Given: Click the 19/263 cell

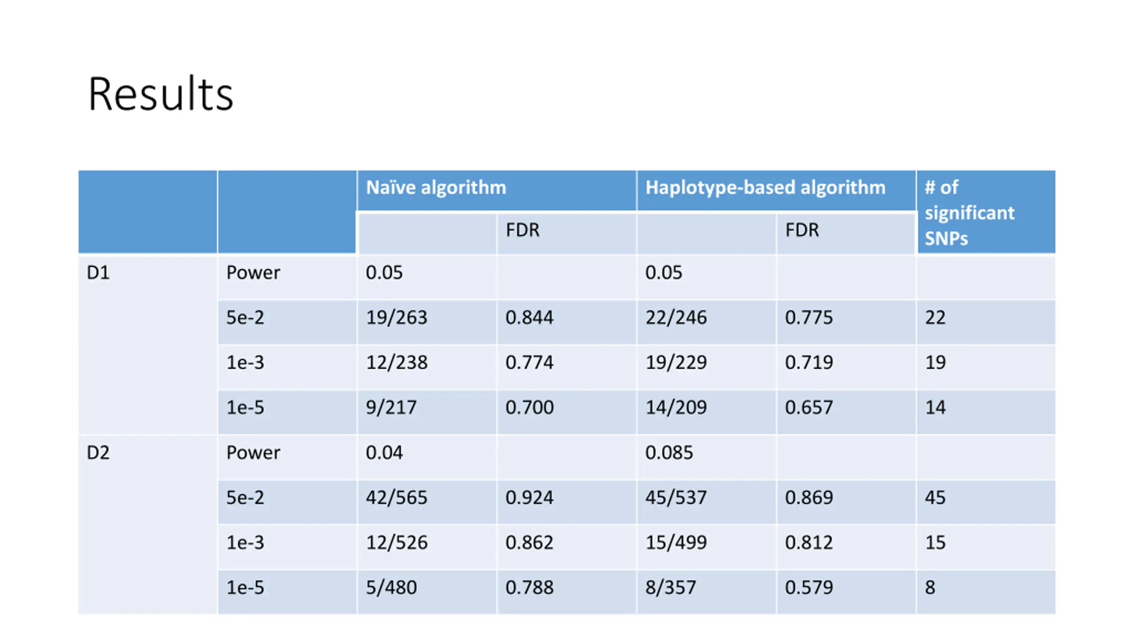Looking at the screenshot, I should click(x=427, y=322).
